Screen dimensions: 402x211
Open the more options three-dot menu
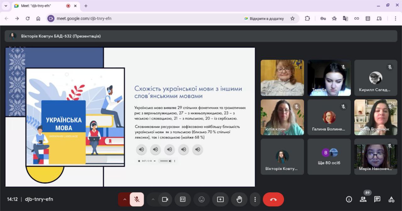[255, 199]
